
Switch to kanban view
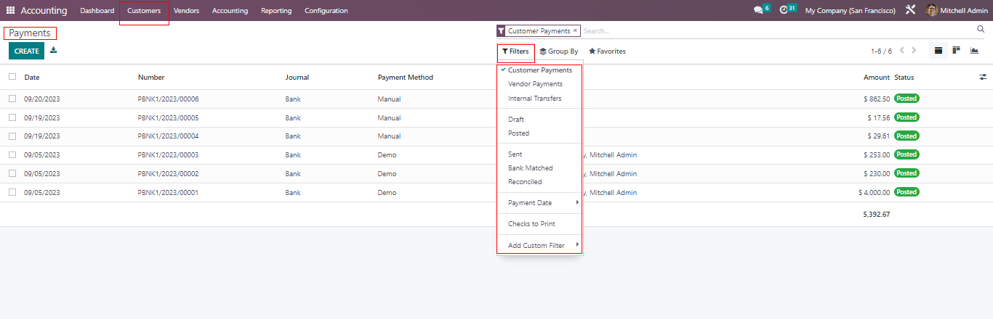(956, 51)
